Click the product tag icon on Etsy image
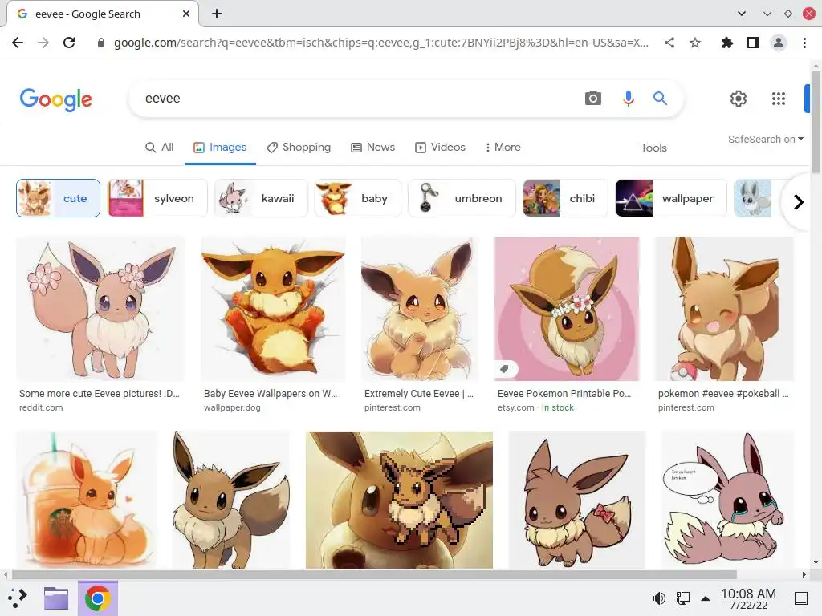 click(x=504, y=369)
